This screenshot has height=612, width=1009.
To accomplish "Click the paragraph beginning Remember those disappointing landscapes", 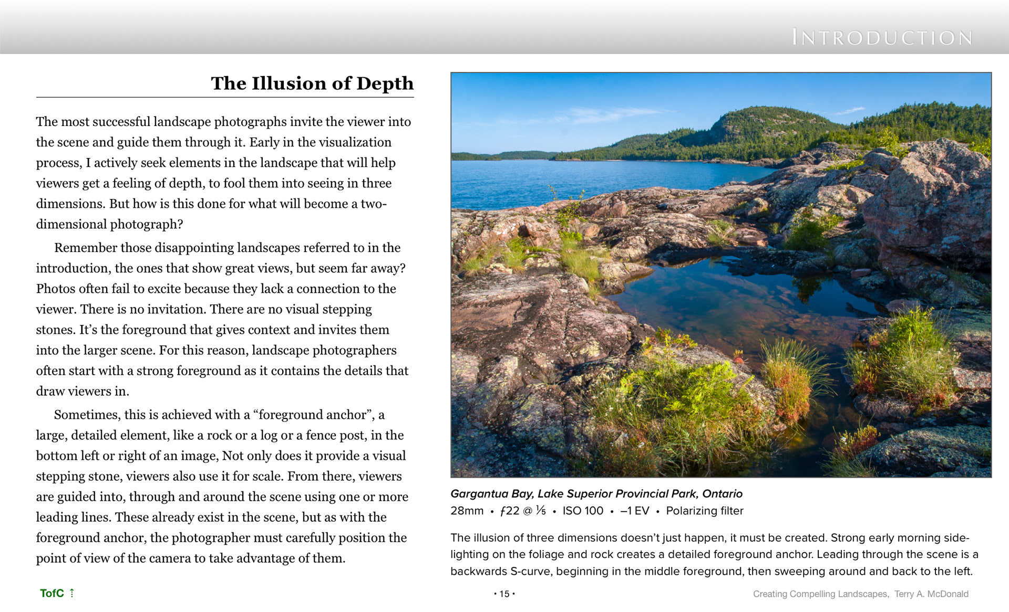I will [x=222, y=319].
